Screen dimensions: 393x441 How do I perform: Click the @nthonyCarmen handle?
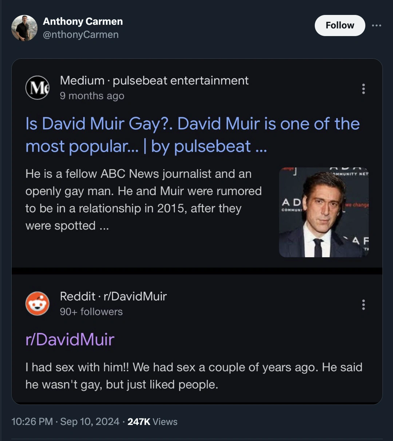coord(80,35)
